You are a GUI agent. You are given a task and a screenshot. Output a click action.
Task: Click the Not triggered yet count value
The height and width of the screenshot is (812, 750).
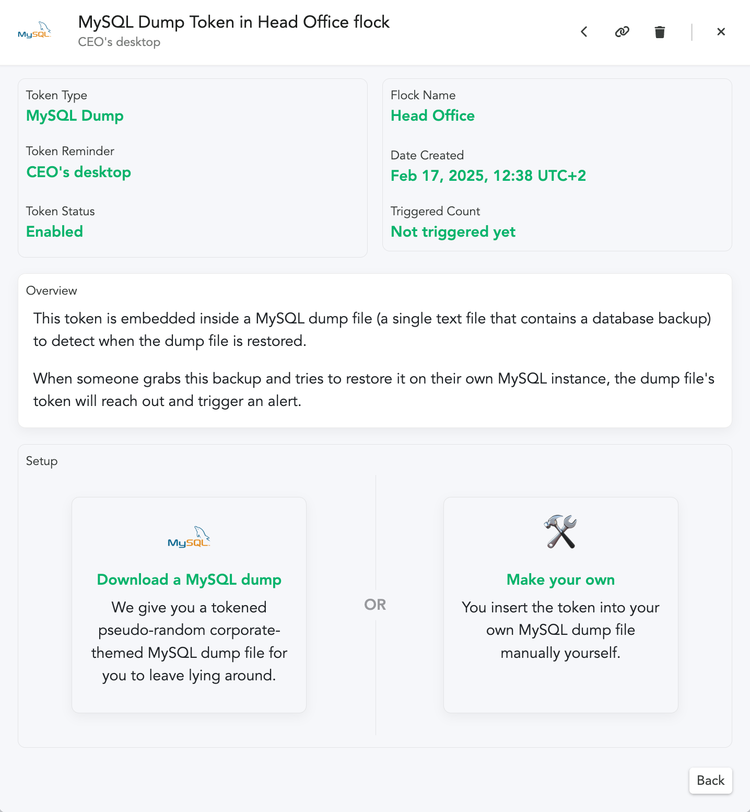453,231
